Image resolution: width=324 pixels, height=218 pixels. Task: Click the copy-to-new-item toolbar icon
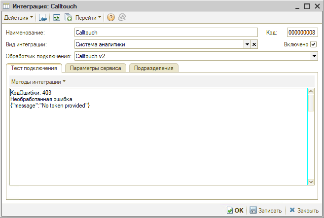tap(68, 18)
